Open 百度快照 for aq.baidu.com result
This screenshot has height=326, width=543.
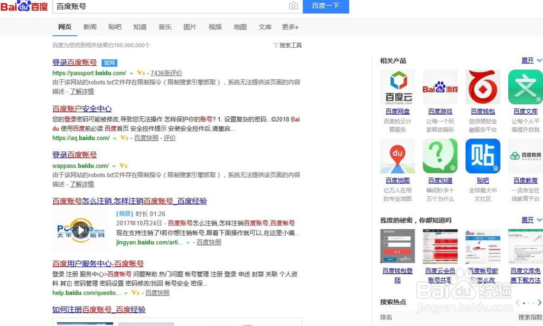click(146, 138)
